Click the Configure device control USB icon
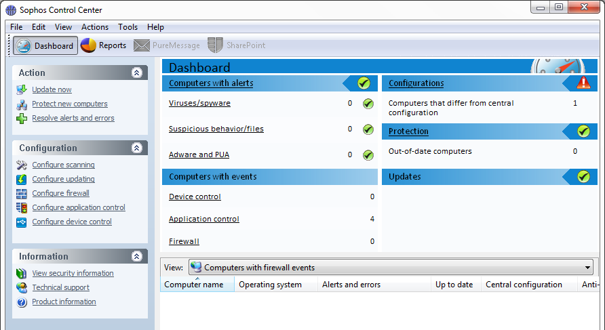This screenshot has width=605, height=330. (22, 222)
